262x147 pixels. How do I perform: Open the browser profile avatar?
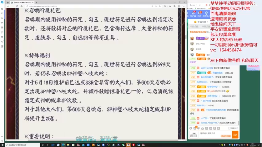click(179, 6)
